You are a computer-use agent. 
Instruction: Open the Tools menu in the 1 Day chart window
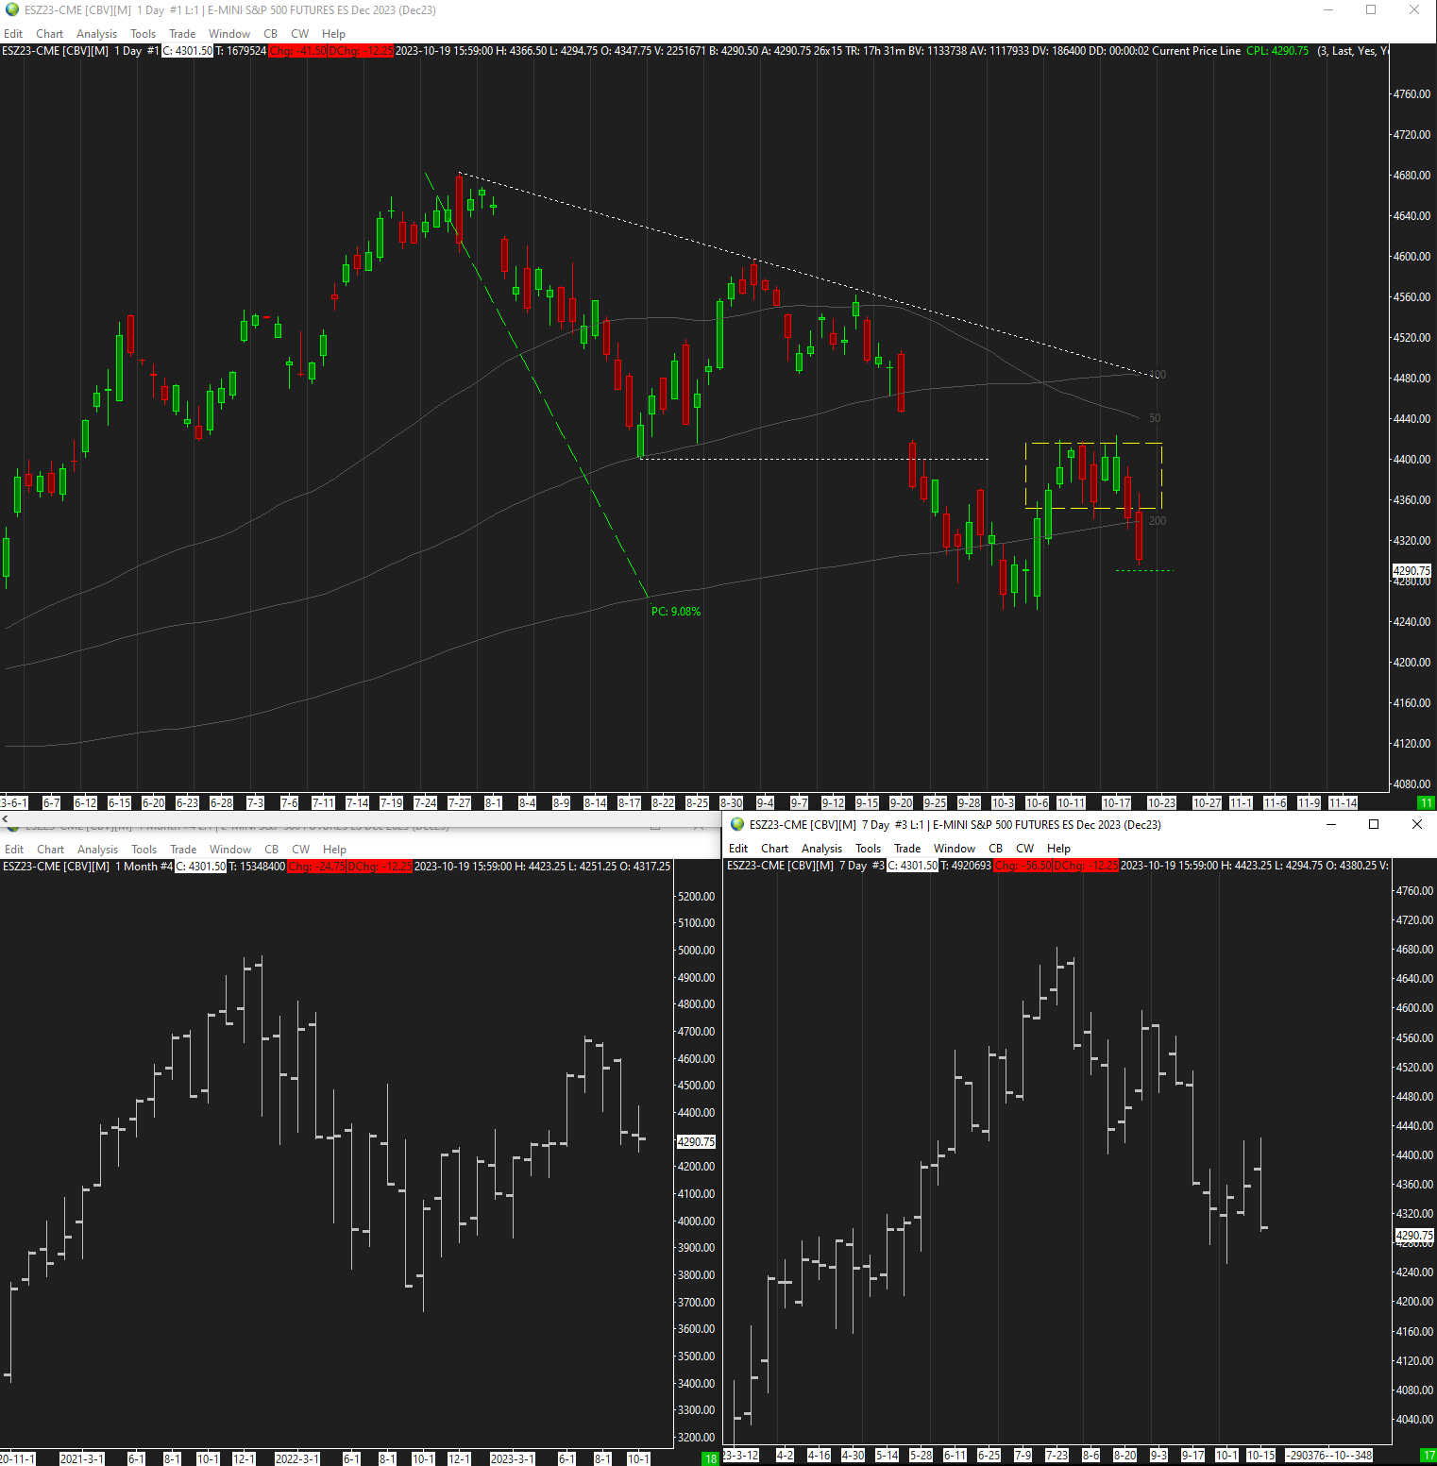144,34
